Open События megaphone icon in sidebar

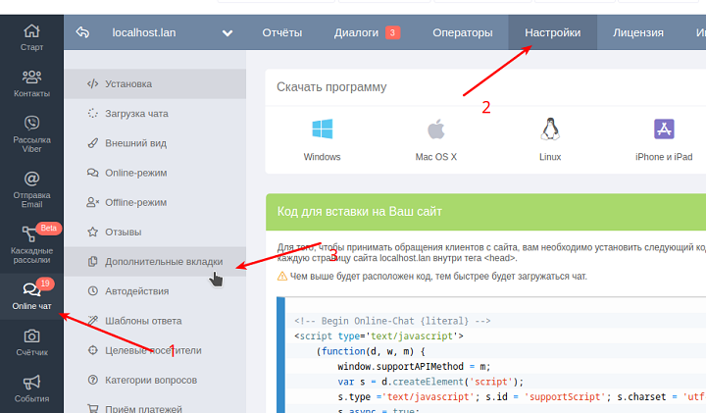tap(31, 383)
